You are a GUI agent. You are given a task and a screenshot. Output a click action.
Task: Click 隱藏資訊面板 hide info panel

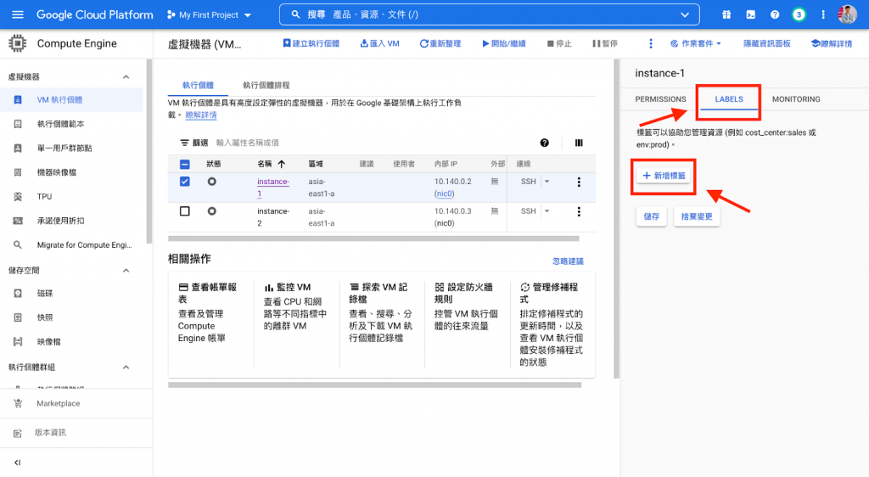point(766,43)
